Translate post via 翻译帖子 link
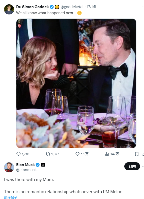144x199 pixels. click(x=11, y=197)
